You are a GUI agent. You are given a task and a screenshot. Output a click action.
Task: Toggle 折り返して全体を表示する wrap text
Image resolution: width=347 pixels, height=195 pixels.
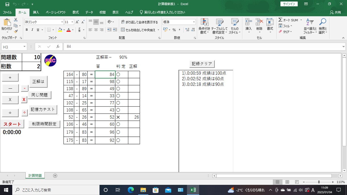point(139,22)
